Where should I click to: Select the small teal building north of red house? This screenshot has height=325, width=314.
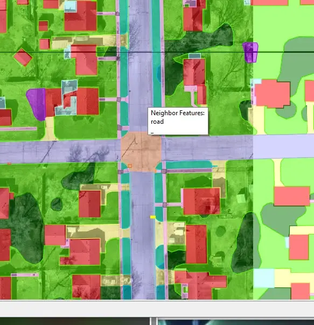[x=194, y=56]
